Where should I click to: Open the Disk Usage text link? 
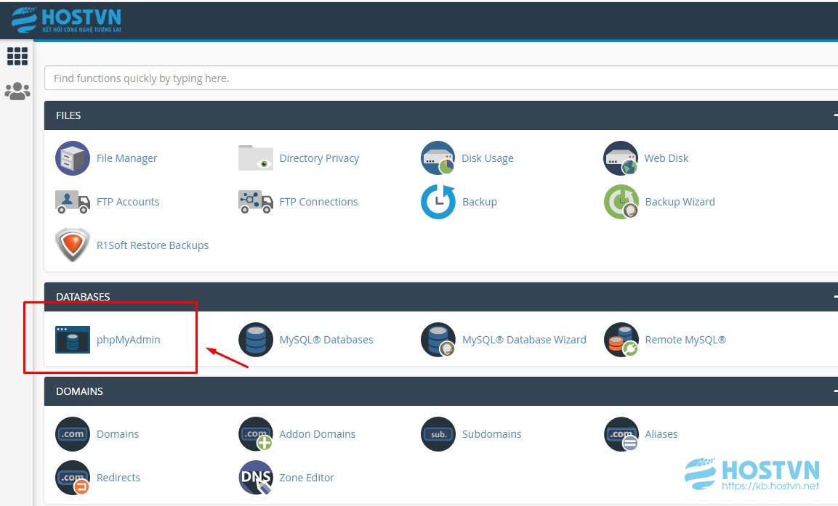(x=488, y=158)
